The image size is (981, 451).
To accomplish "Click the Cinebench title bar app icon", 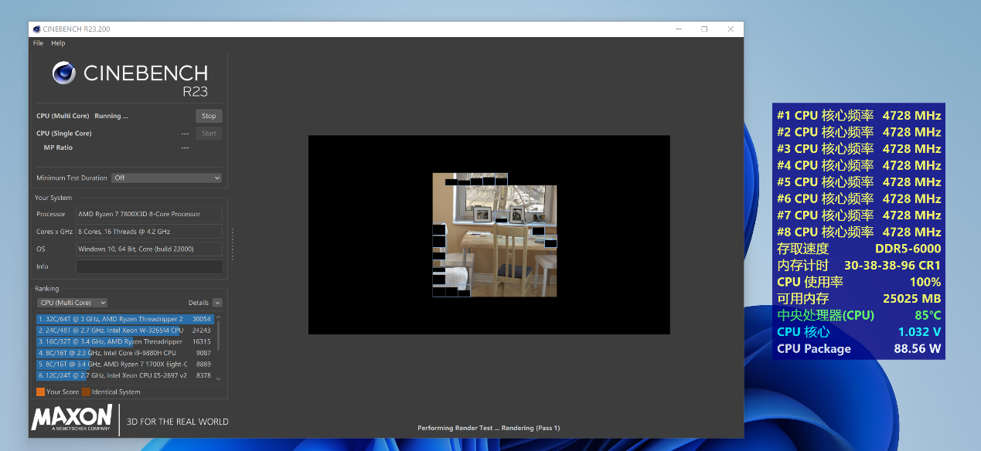I will pos(36,29).
